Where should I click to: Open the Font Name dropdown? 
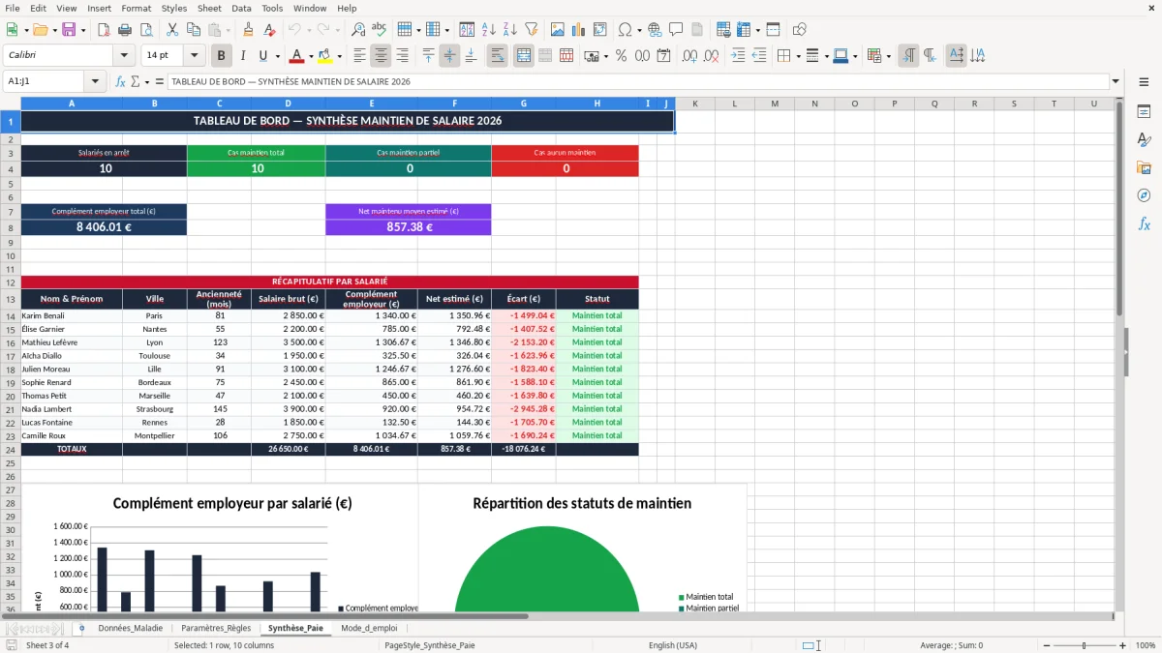[x=124, y=56]
